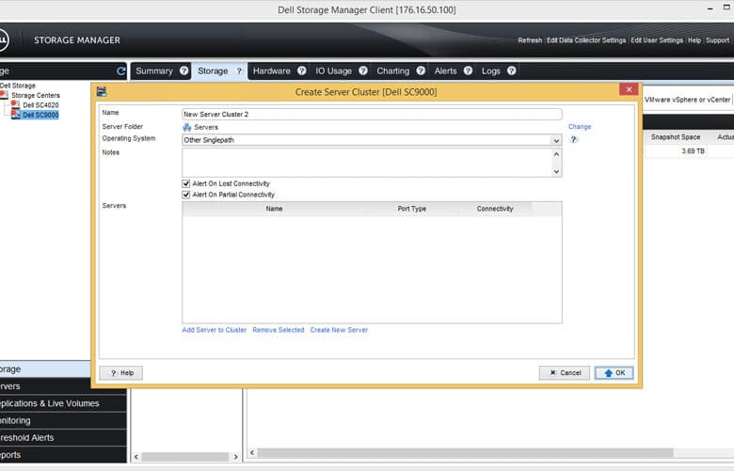The height and width of the screenshot is (471, 734).
Task: Toggle Alert On Partial Connectivity checkbox
Action: pyautogui.click(x=185, y=195)
